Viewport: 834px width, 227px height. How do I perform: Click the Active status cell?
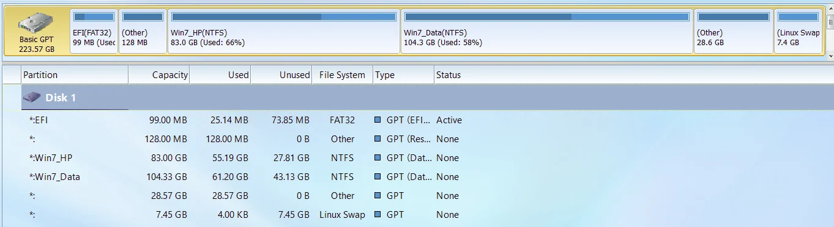[449, 120]
